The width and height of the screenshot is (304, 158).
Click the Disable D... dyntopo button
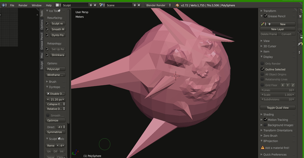pyautogui.click(x=56, y=94)
